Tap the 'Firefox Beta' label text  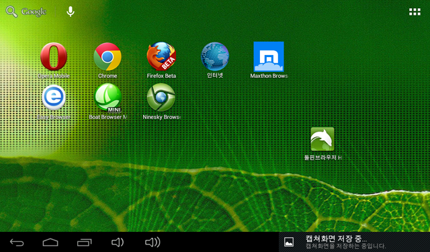tap(161, 76)
